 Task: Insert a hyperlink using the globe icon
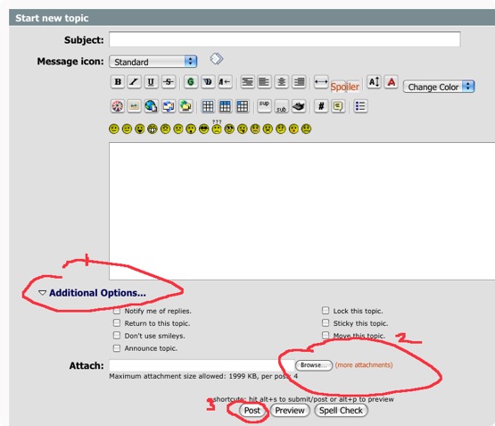151,106
